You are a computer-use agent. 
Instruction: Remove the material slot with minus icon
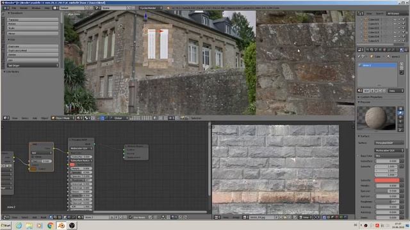402,68
